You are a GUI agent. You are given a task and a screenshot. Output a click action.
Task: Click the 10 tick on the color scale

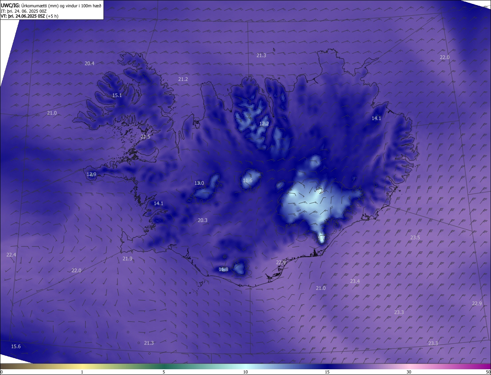click(245, 372)
